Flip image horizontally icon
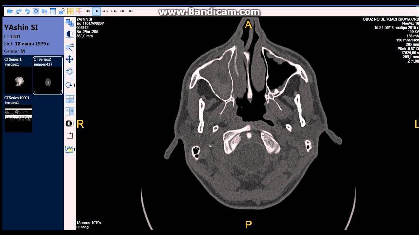Image resolution: width=419 pixels, height=235 pixels. coord(70,111)
